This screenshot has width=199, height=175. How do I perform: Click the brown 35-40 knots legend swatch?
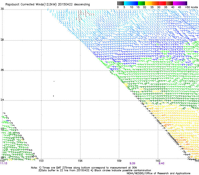(x=169, y=3)
